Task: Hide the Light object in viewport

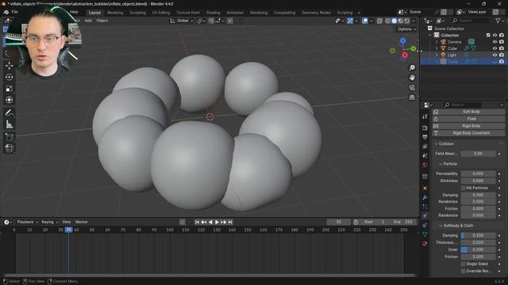Action: (495, 55)
